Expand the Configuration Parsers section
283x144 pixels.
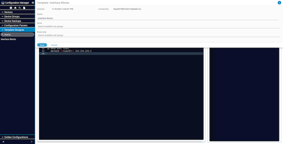click(17, 25)
